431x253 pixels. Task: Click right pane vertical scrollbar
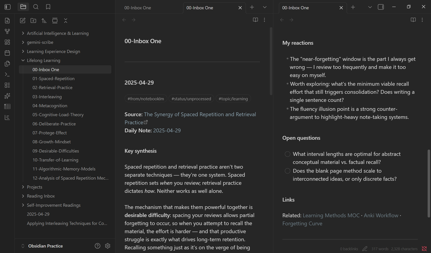click(428, 183)
